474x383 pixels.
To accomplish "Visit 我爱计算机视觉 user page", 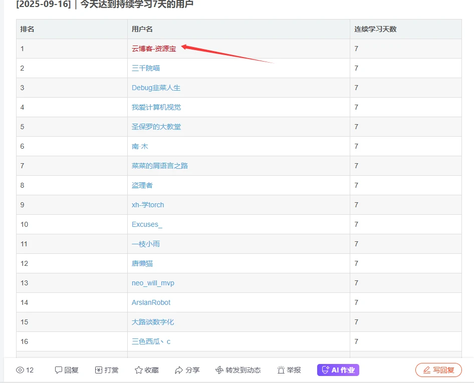I will click(156, 107).
